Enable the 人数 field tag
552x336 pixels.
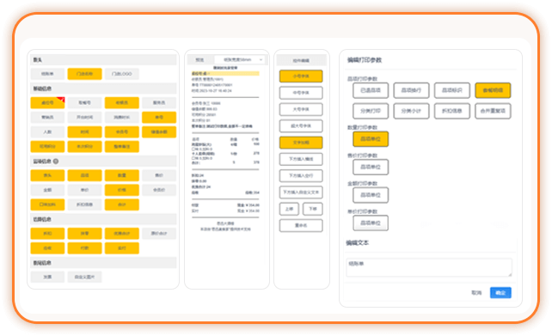47,132
